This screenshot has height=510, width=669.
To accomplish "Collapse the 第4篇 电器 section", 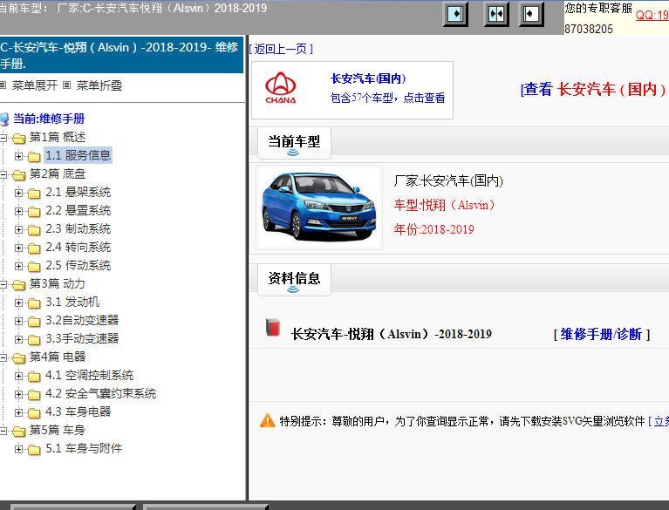I will (3, 357).
